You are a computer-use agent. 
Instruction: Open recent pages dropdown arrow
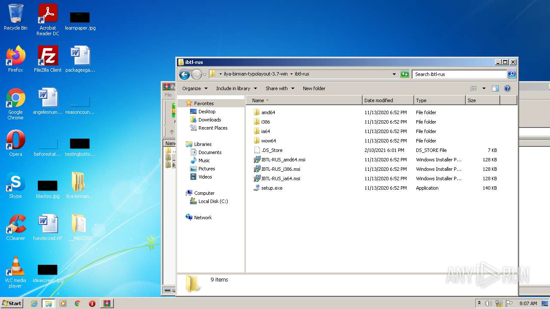click(205, 74)
